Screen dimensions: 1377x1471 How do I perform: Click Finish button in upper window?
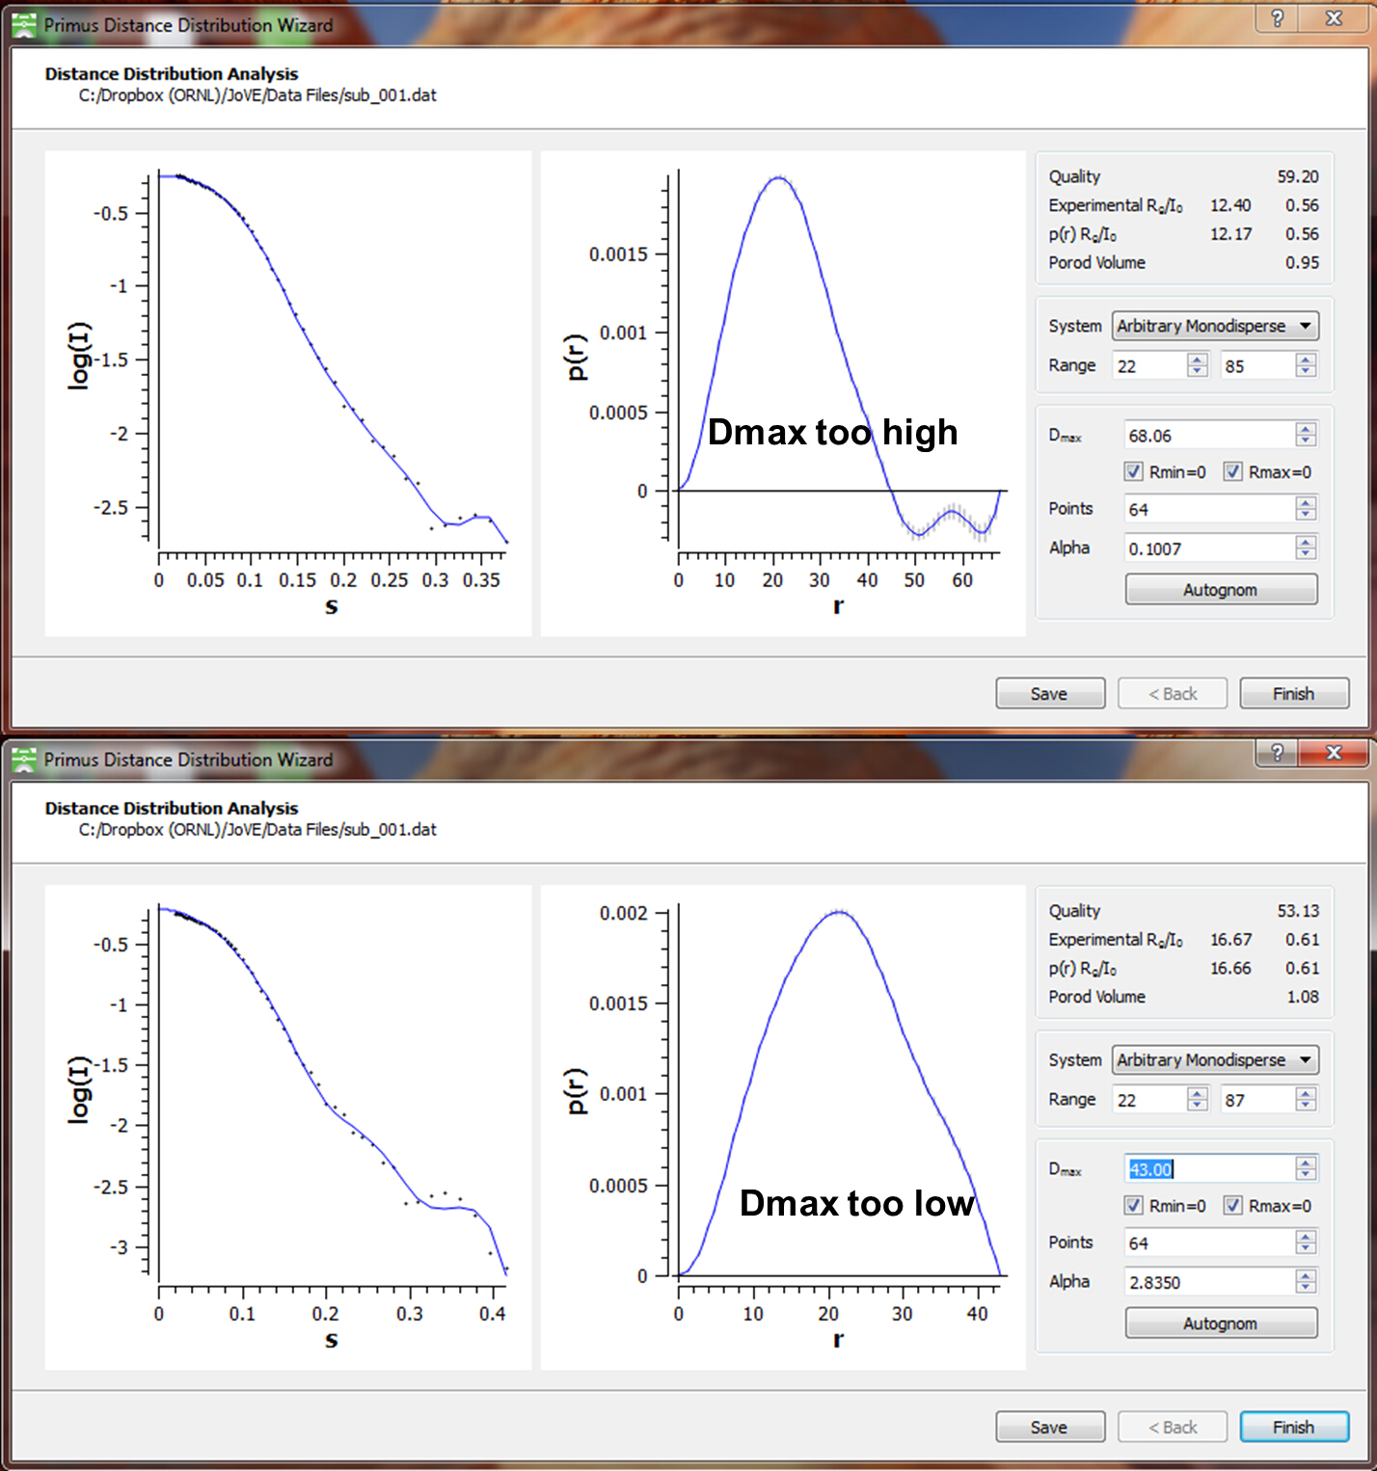[1294, 694]
